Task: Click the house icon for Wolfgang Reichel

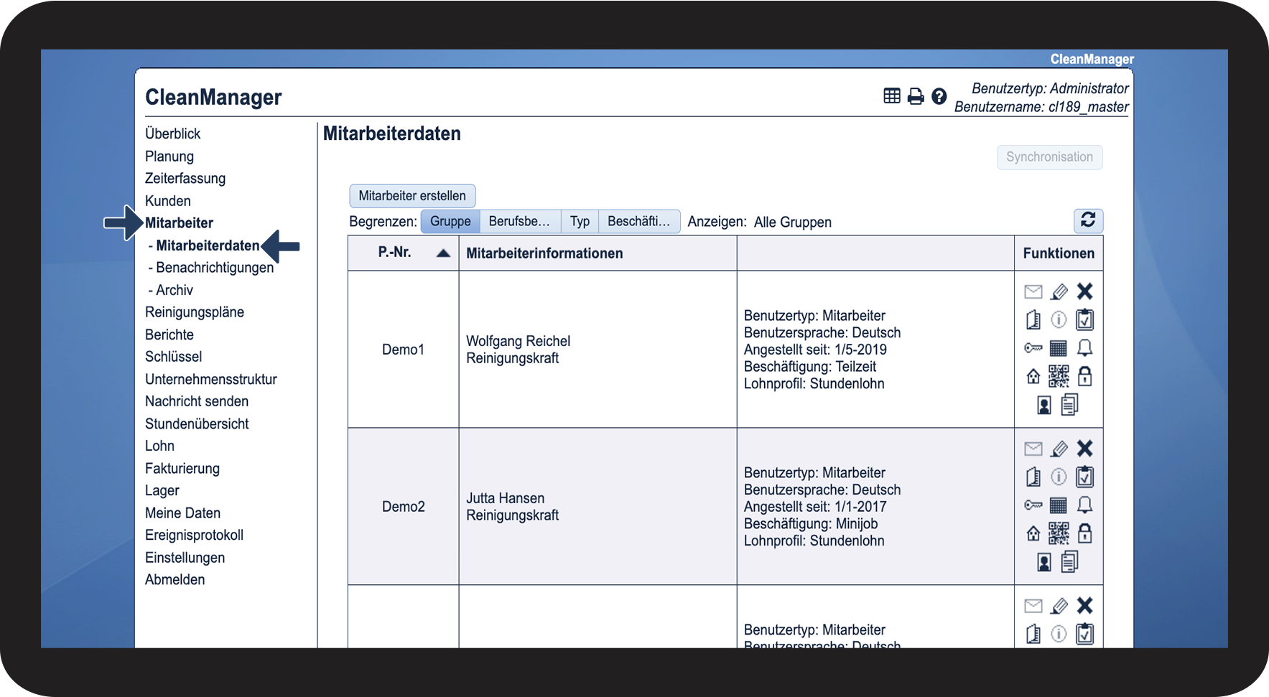Action: coord(1033,376)
